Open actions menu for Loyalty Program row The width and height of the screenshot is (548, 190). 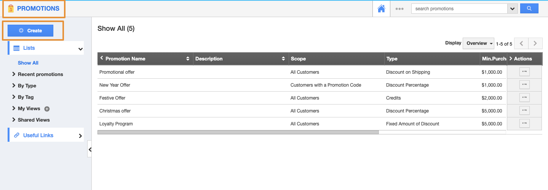tap(524, 123)
